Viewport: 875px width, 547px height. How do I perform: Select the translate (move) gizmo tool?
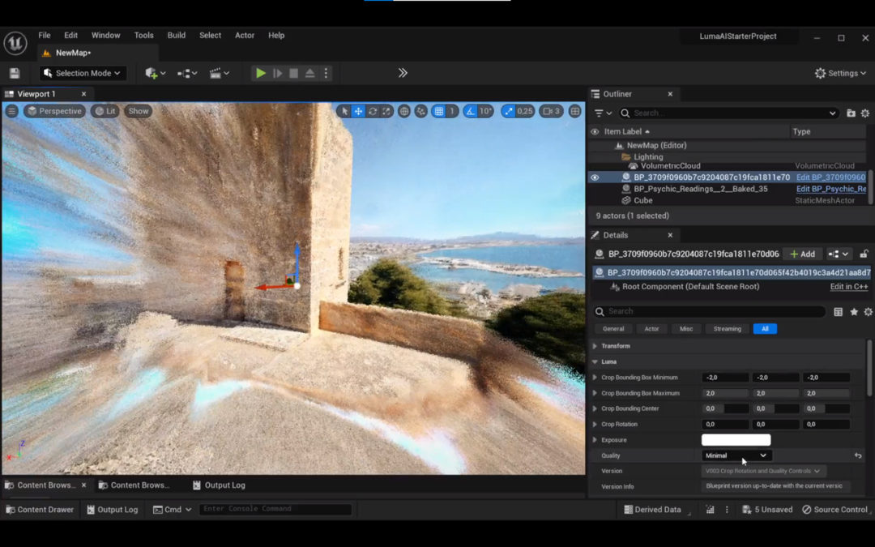(x=358, y=111)
